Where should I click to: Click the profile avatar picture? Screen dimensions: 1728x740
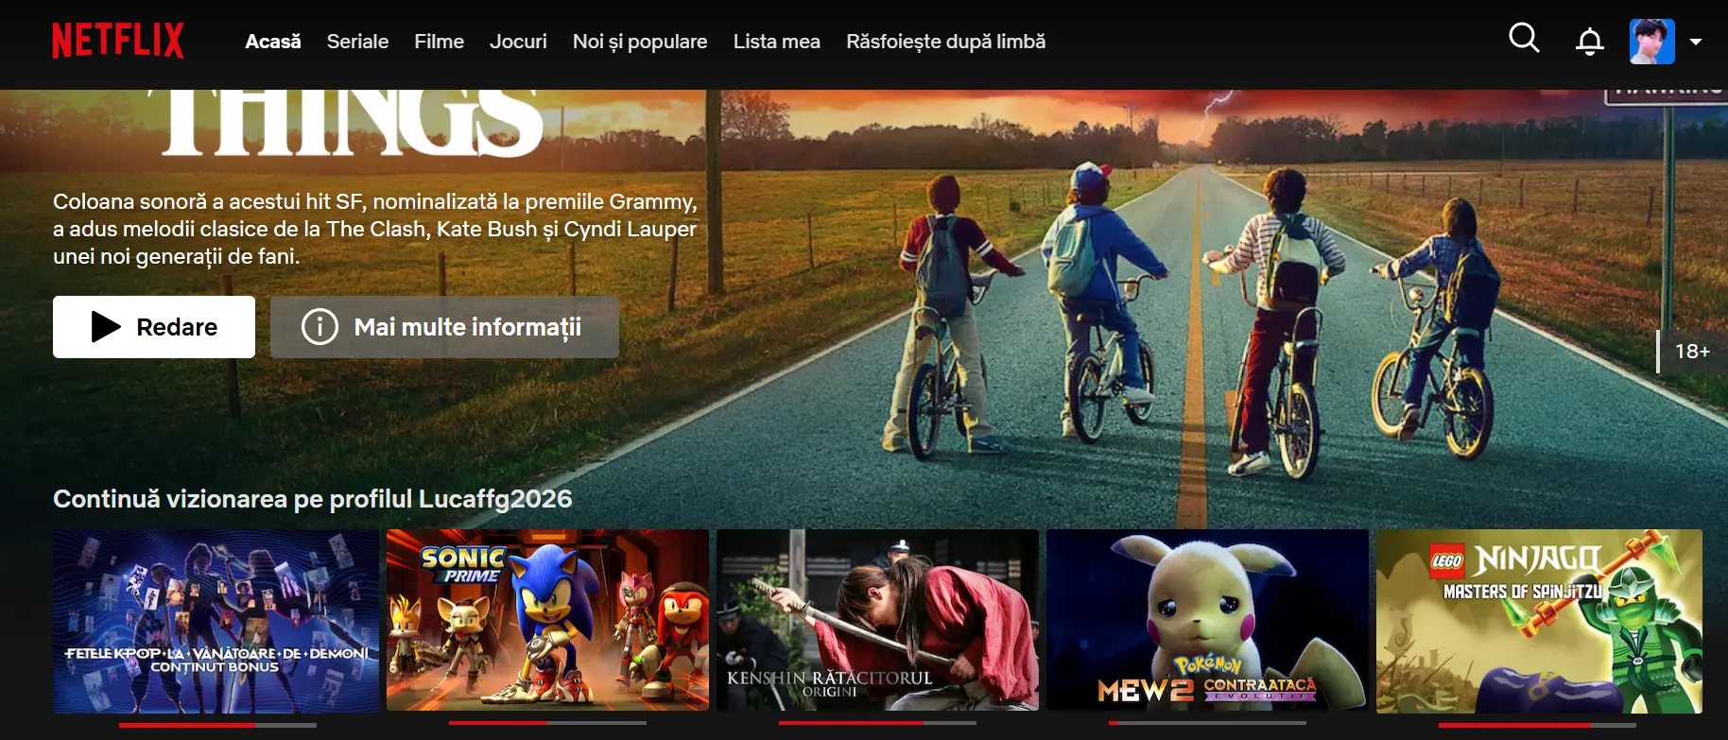pos(1652,42)
